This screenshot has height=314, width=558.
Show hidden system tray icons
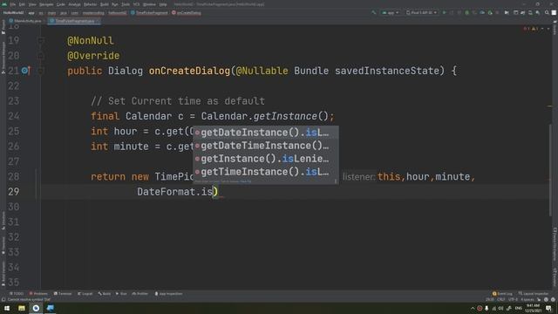(473, 308)
